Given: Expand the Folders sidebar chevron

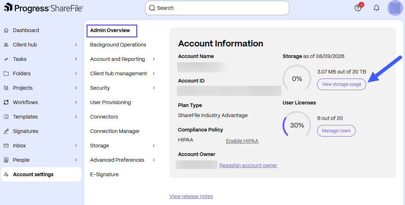Looking at the screenshot, I should pyautogui.click(x=76, y=73).
